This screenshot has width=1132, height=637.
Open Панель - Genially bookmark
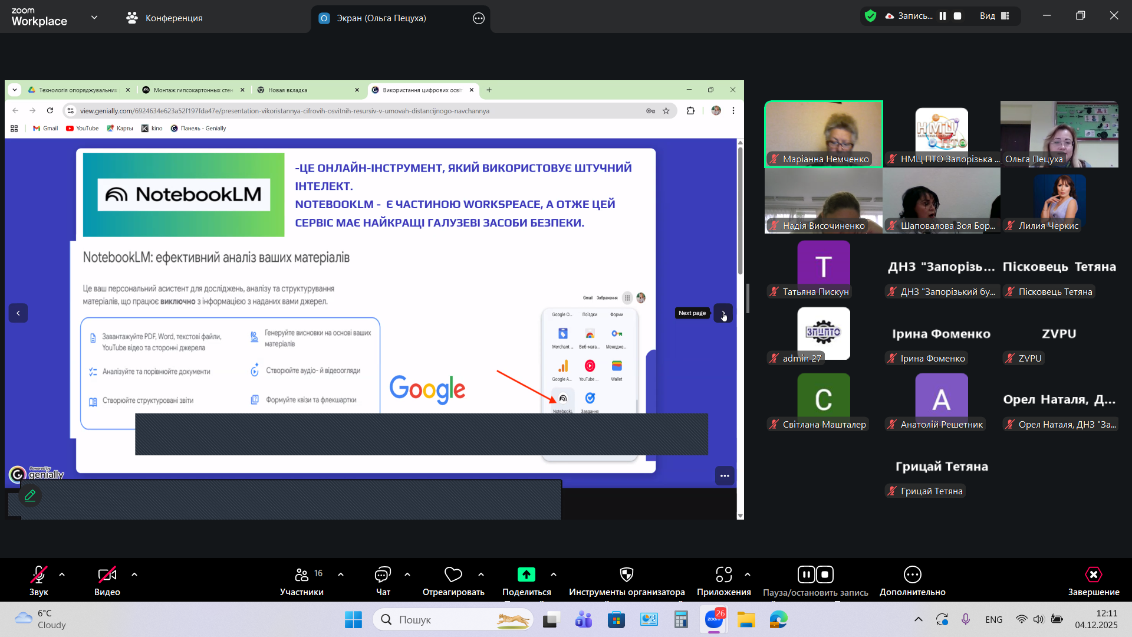198,129
